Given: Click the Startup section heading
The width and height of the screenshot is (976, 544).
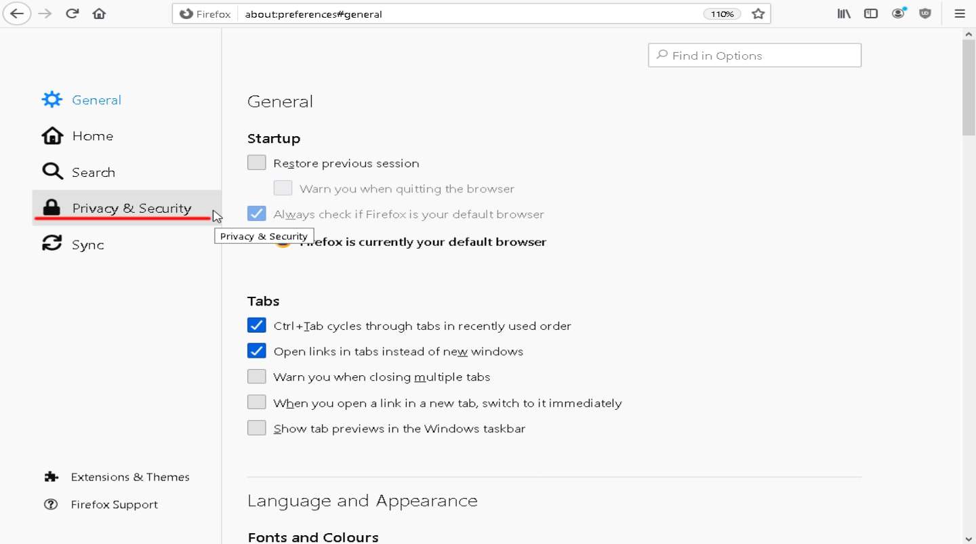Looking at the screenshot, I should (x=274, y=138).
